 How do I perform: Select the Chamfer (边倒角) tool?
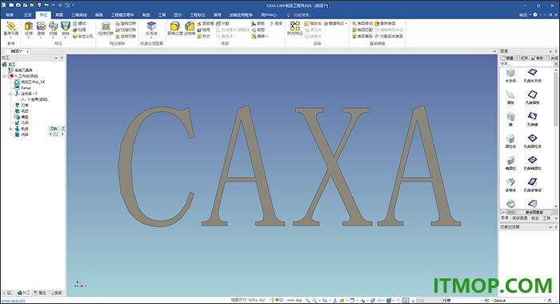click(x=190, y=28)
